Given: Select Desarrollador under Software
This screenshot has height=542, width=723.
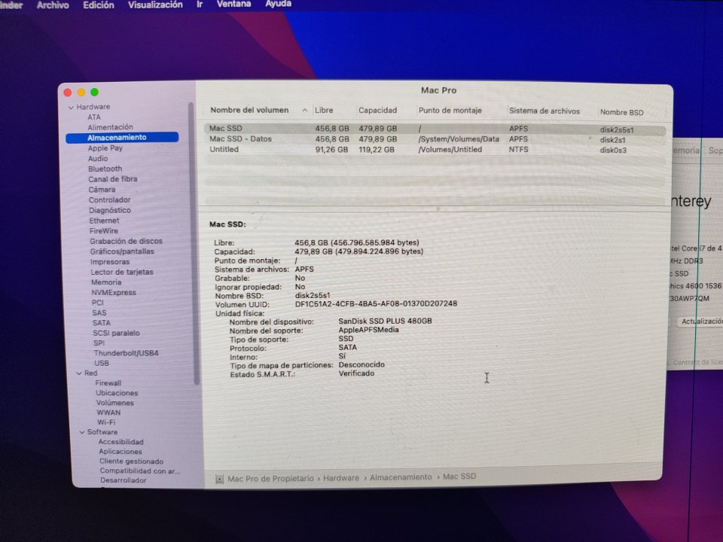Looking at the screenshot, I should [x=123, y=480].
